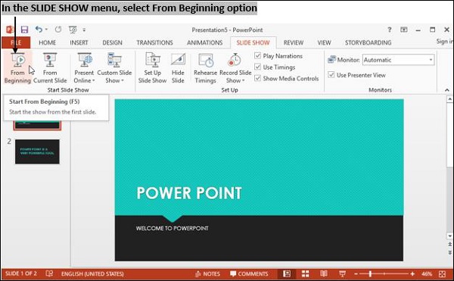
Task: Switch to the HOME tab
Action: 48,42
